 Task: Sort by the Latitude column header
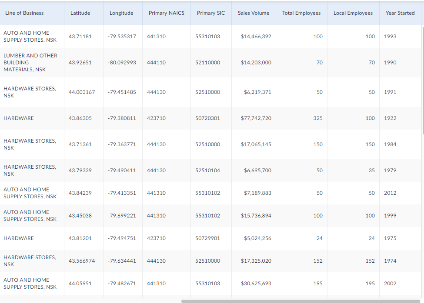click(x=80, y=13)
